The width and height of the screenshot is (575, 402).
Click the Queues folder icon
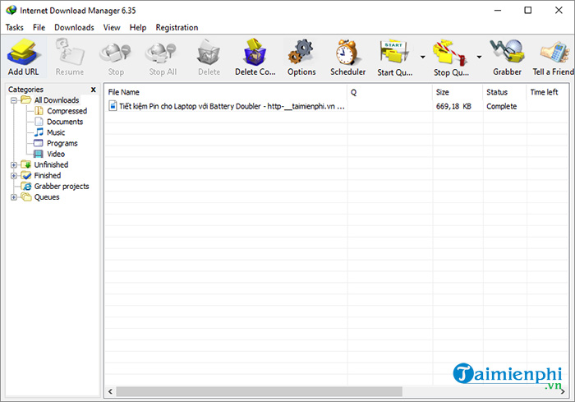coord(26,196)
